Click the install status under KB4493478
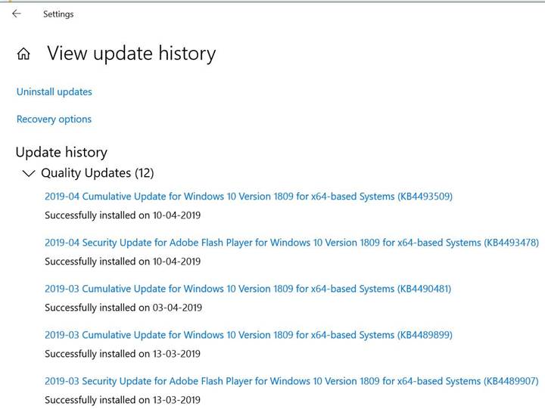This screenshot has height=409, width=545. [123, 262]
